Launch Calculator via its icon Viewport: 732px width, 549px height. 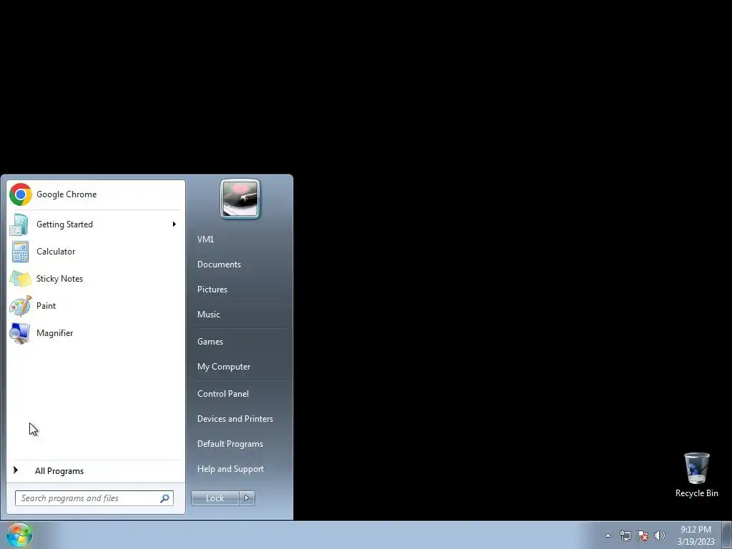20,252
